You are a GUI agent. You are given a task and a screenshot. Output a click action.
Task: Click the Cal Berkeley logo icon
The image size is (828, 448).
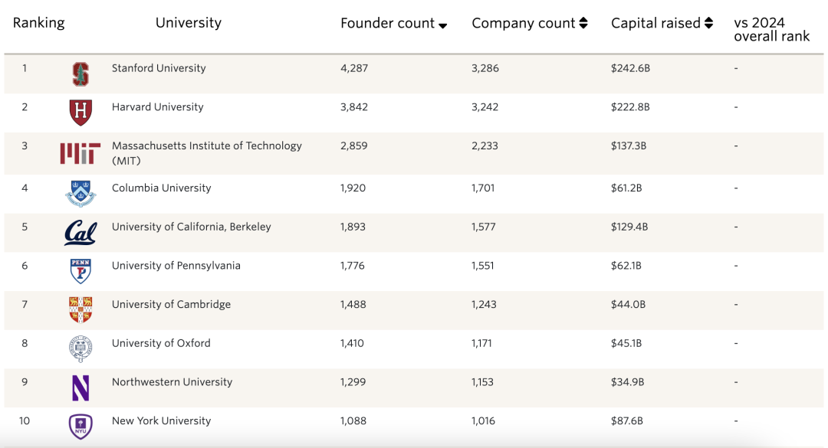pyautogui.click(x=80, y=232)
